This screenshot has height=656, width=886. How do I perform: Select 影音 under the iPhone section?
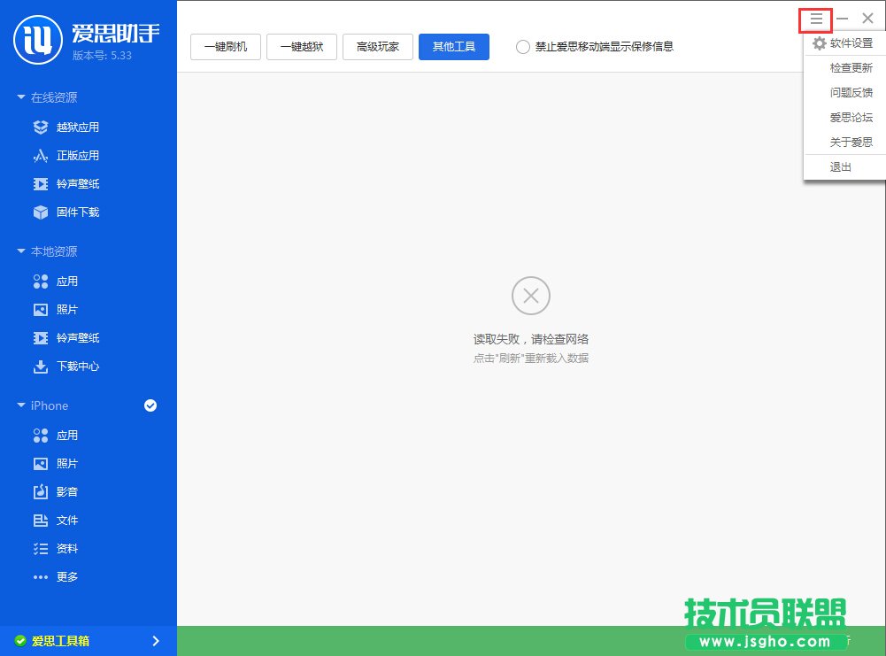tap(62, 491)
